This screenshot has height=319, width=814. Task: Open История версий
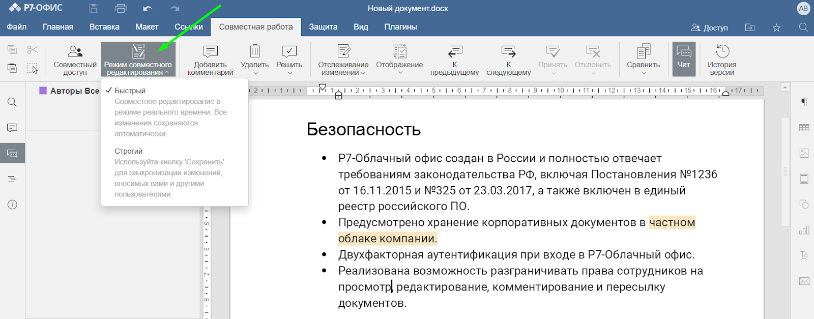[722, 60]
